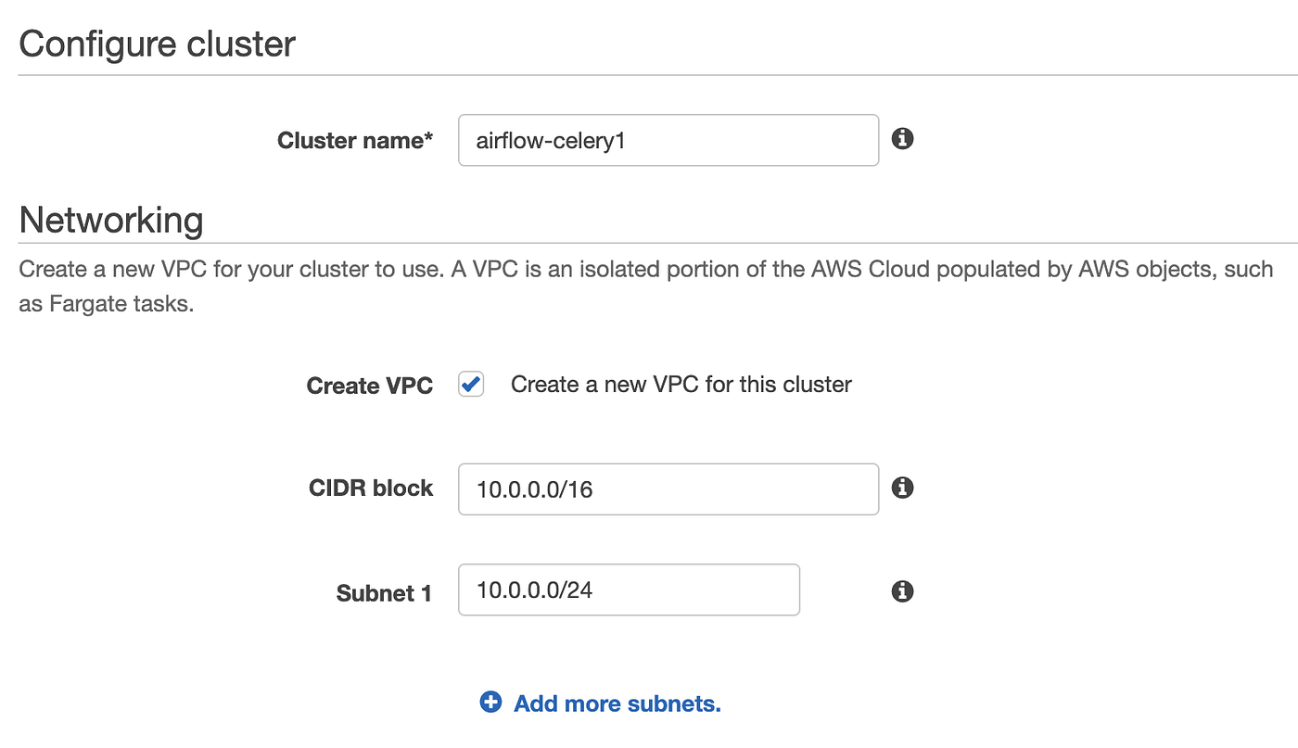The image size is (1298, 748).
Task: Click the Add more subnets link
Action: (616, 704)
